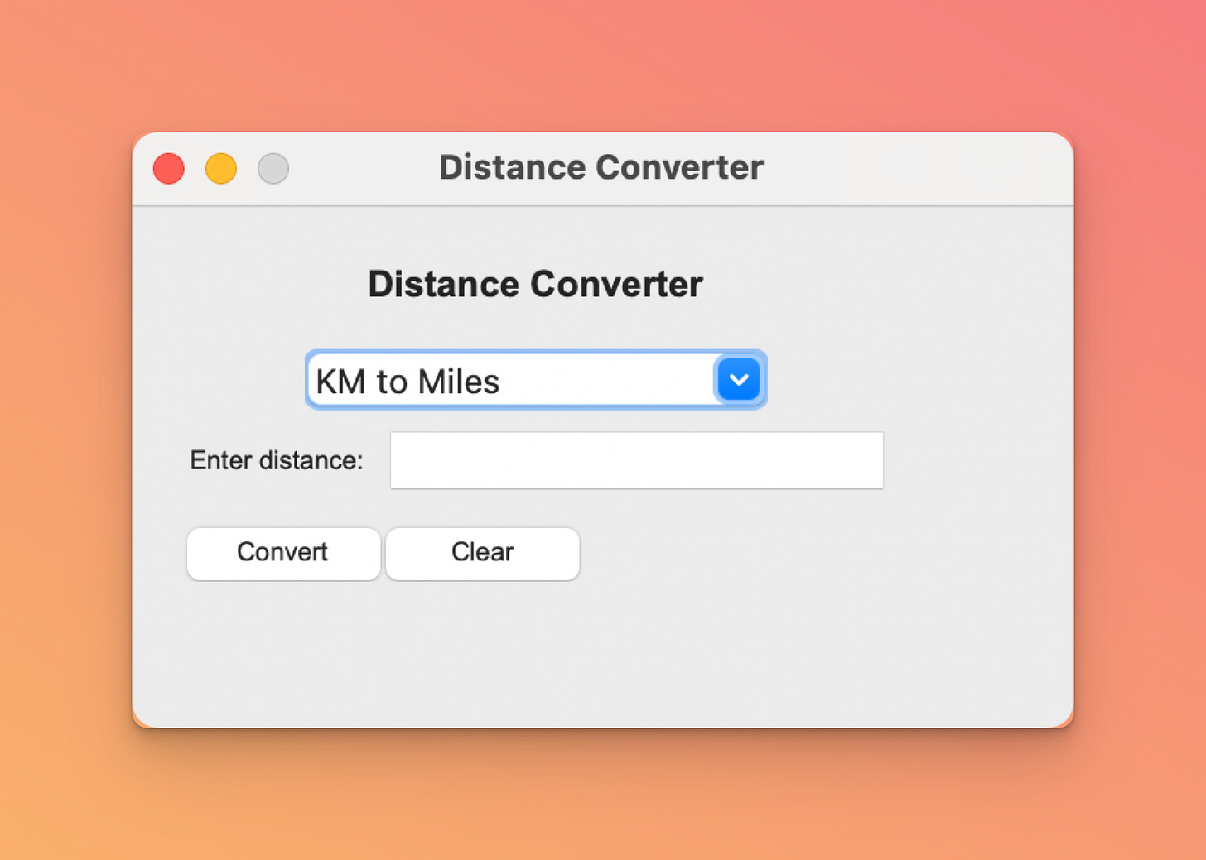Focus the Enter distance input field
Screen dimensions: 1206x860
(x=636, y=460)
